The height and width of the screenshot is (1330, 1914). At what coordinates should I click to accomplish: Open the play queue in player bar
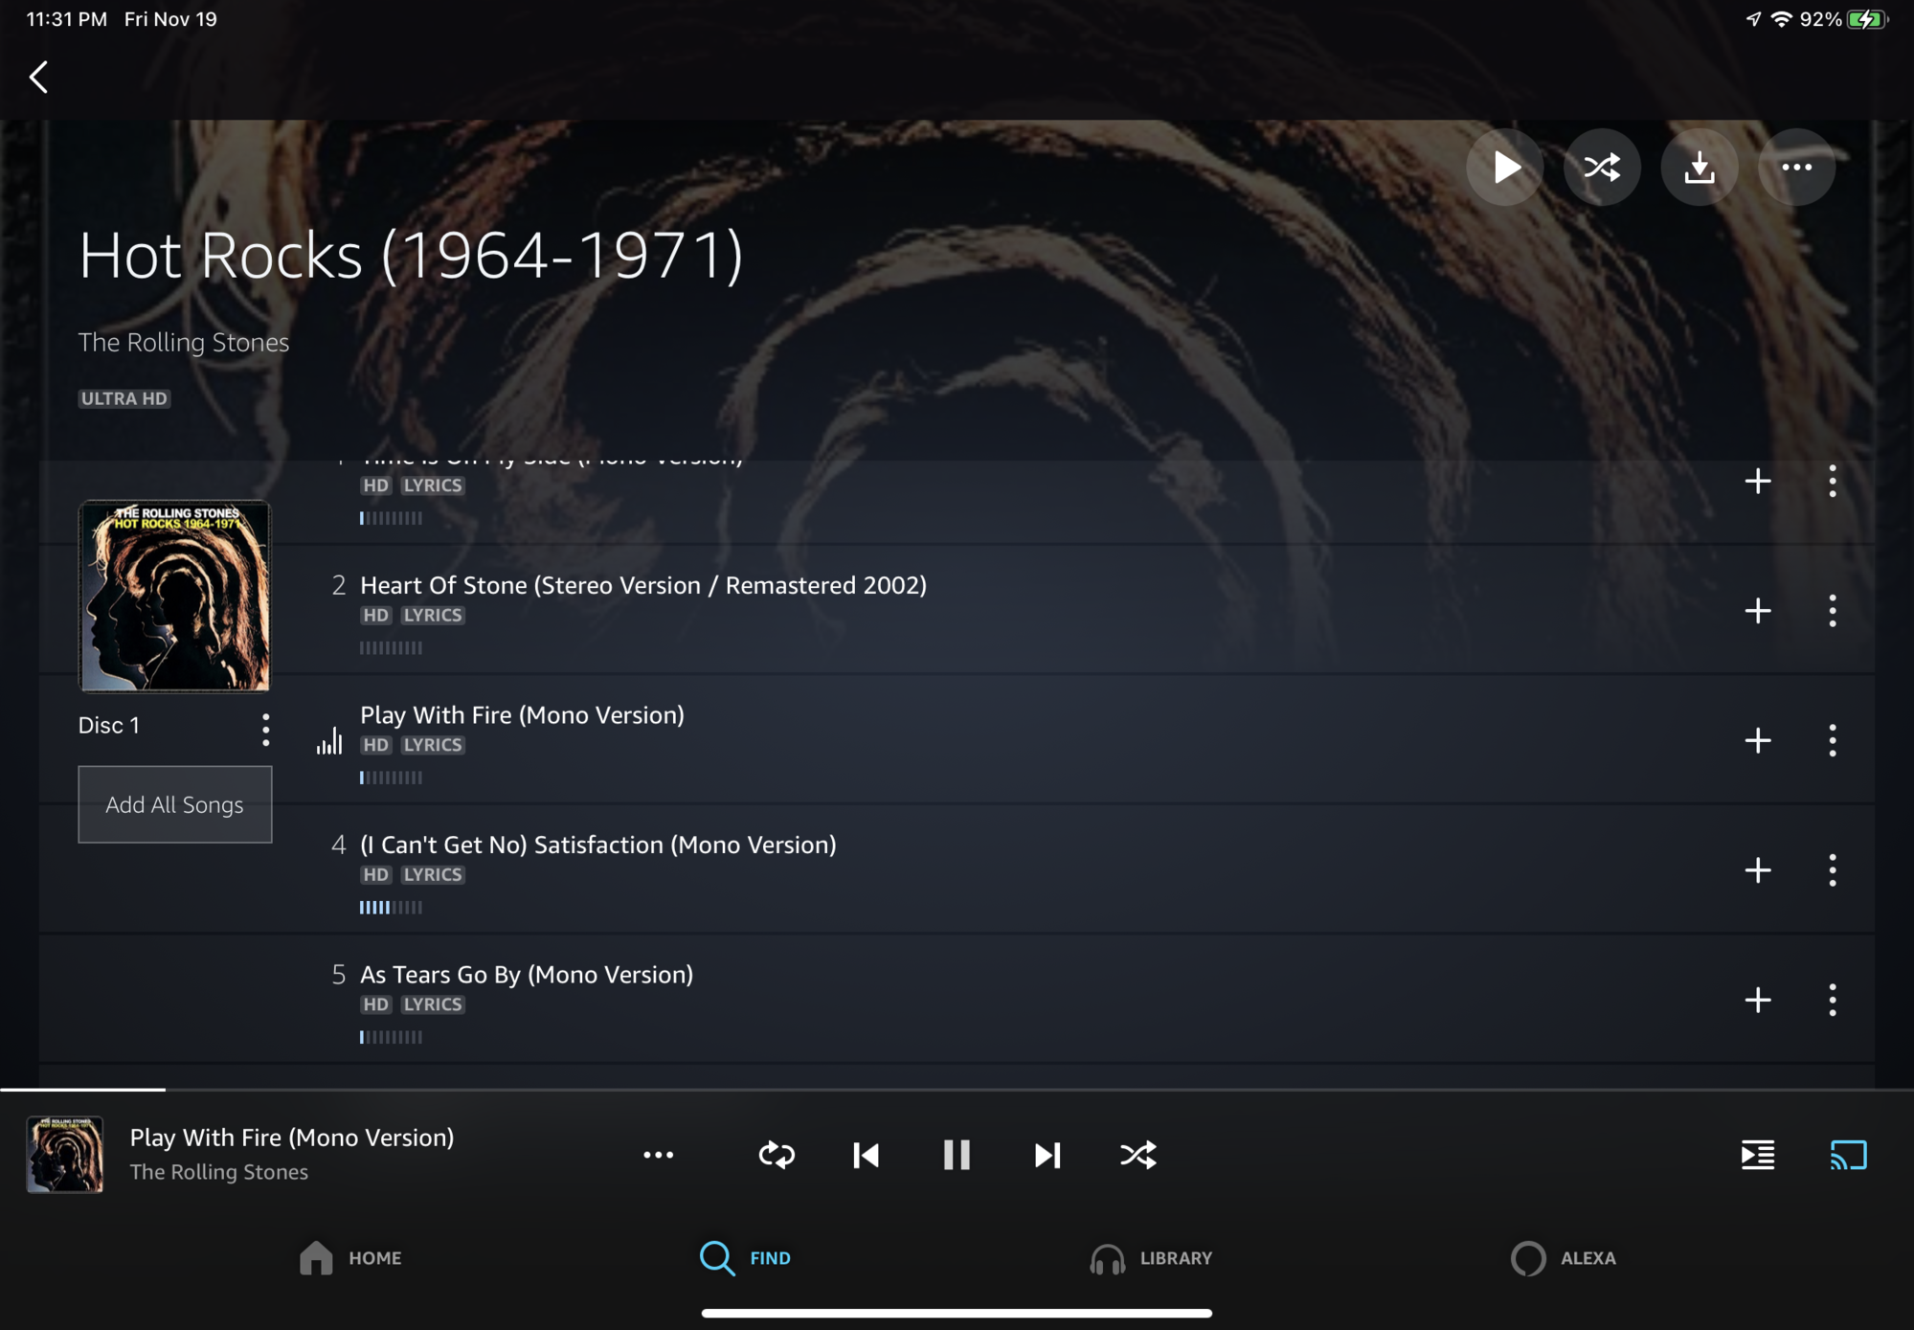pos(1757,1155)
